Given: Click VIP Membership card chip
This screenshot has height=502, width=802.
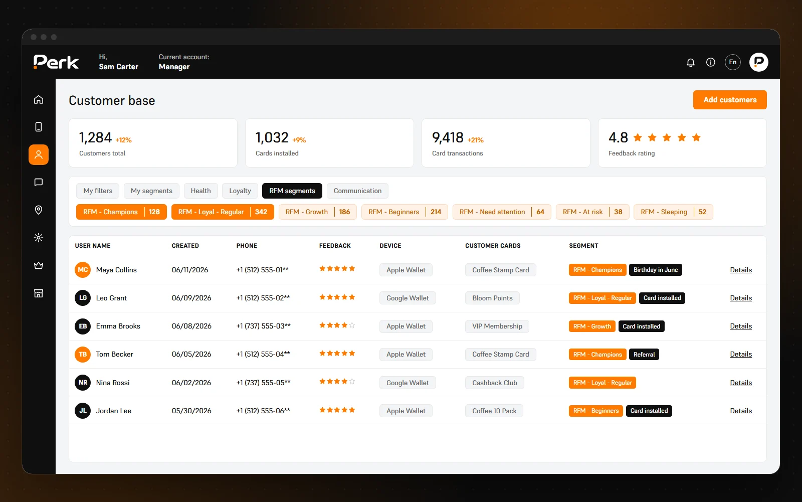Looking at the screenshot, I should (x=497, y=326).
